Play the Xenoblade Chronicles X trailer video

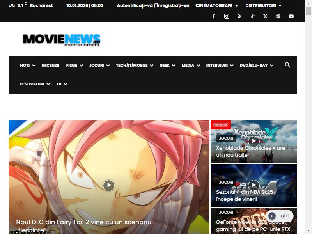pos(254,141)
